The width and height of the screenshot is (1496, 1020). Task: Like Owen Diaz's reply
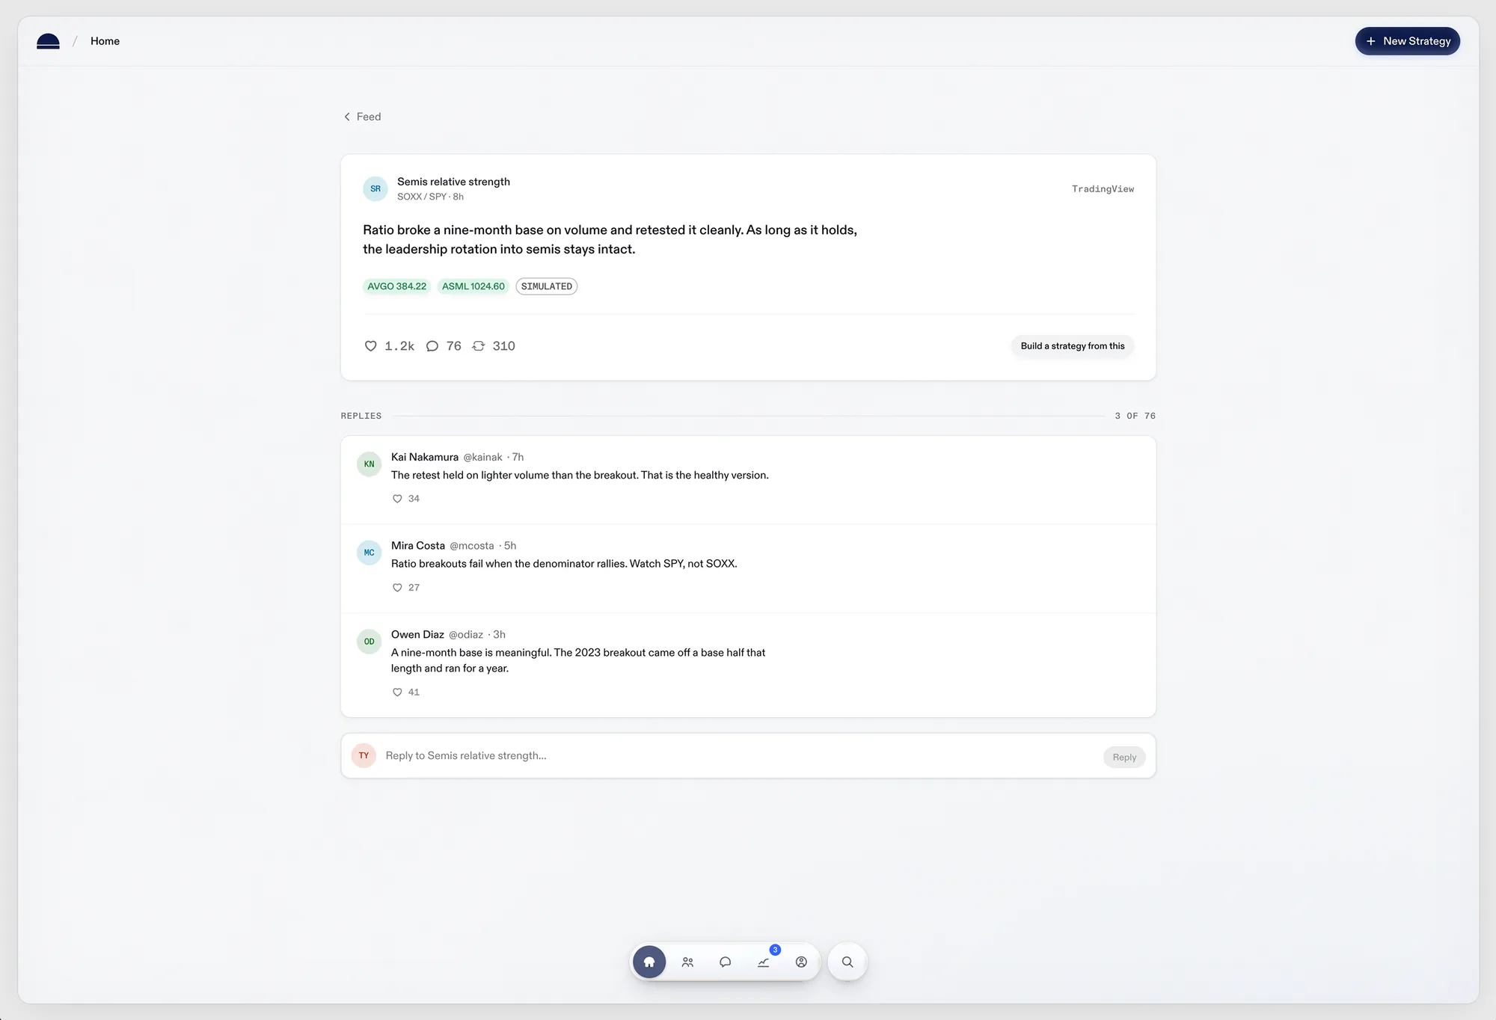(397, 692)
